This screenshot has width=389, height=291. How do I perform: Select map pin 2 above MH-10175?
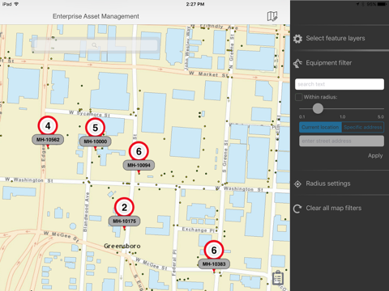point(124,207)
